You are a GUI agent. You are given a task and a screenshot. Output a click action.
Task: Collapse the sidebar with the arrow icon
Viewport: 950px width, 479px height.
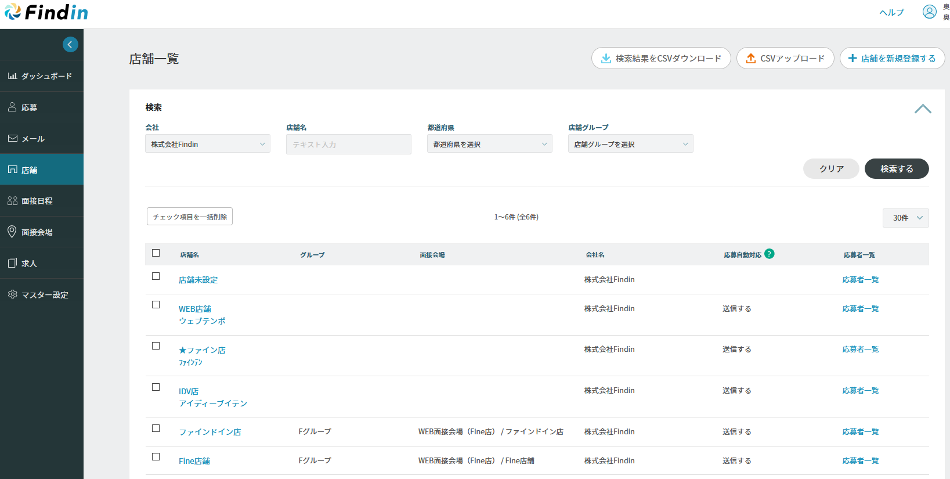(70, 45)
